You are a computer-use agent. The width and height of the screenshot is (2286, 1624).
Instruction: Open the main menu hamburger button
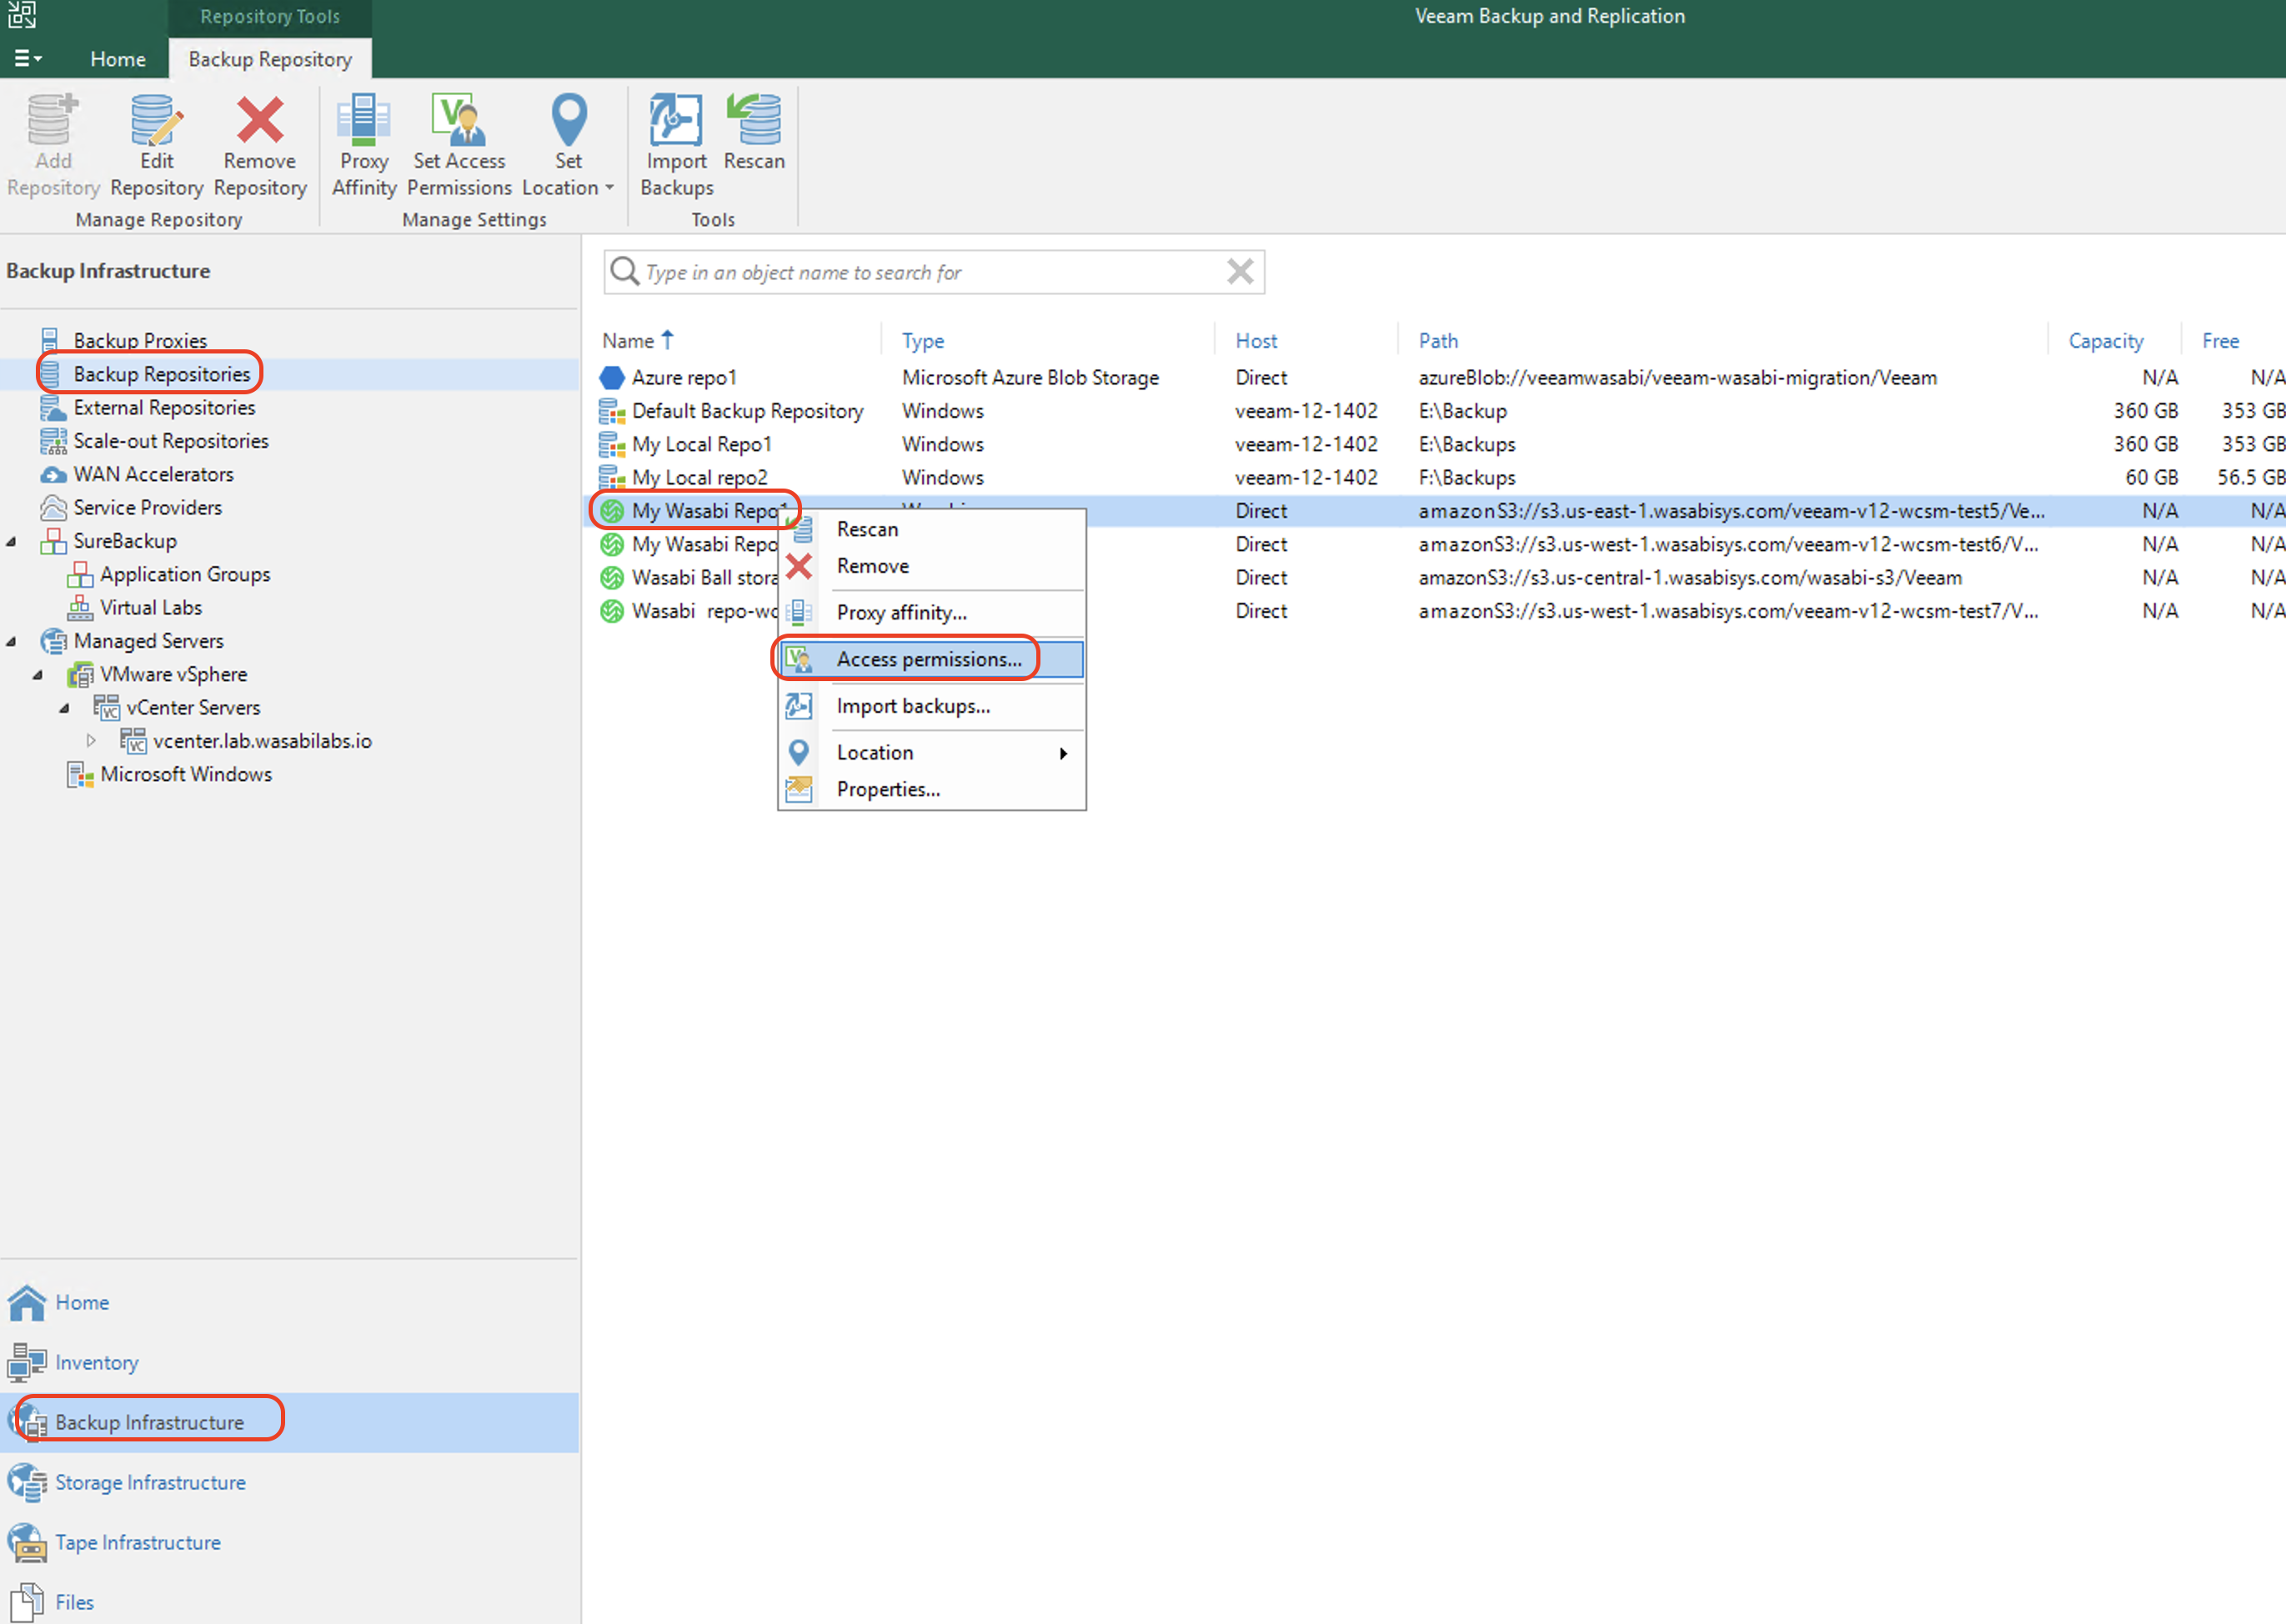click(28, 59)
